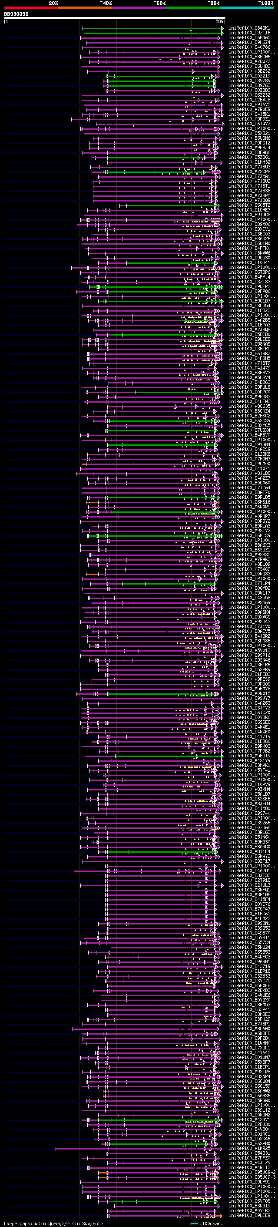Screen dimensions: 278x1227
Task: Click the UniRef100_Q6Z232 label
Action: (249, 95)
